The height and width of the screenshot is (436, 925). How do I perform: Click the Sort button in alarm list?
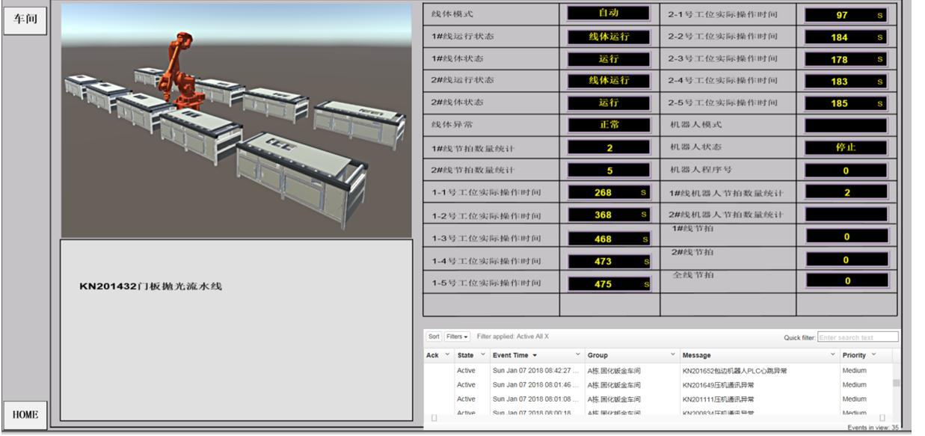coord(434,337)
